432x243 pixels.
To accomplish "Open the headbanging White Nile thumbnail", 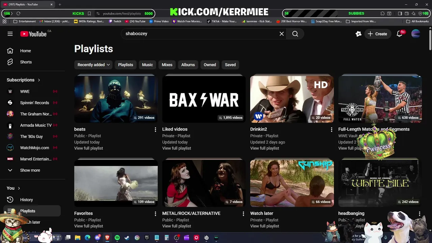I will [x=380, y=183].
